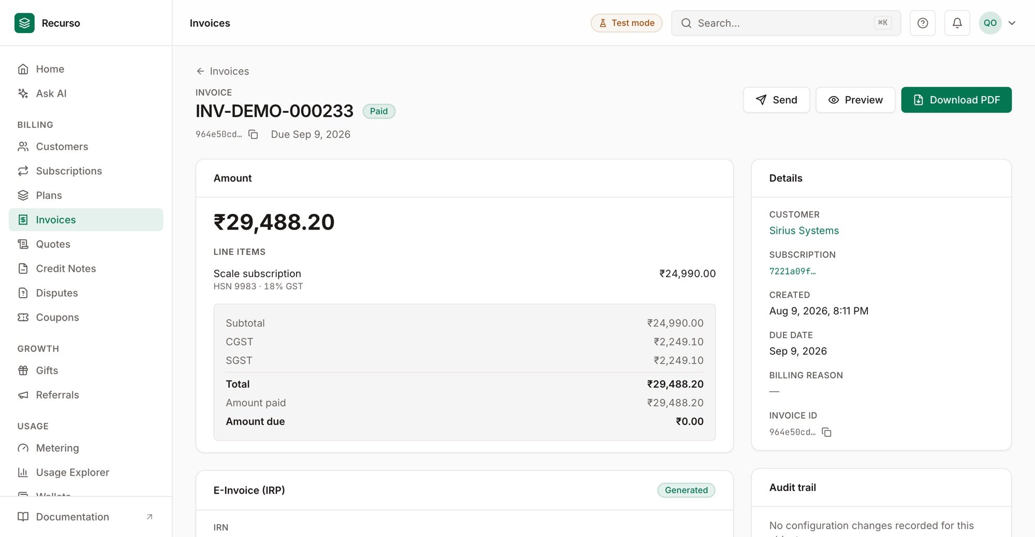Click the ₹29,488.20 headline amount
This screenshot has width=1035, height=537.
tap(274, 222)
